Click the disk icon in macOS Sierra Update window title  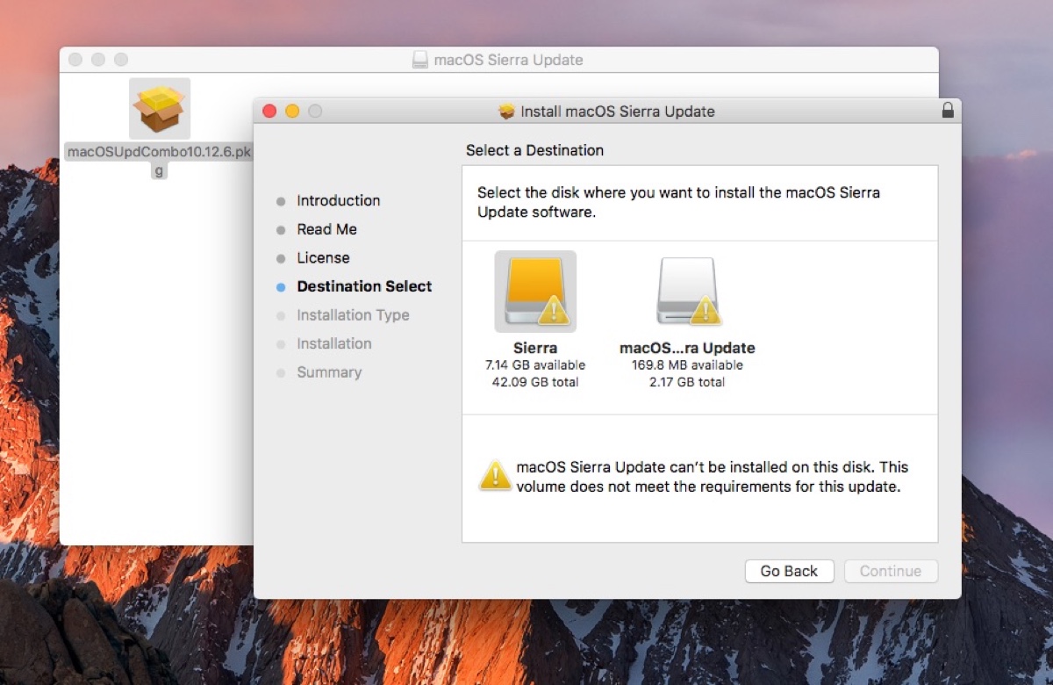421,60
